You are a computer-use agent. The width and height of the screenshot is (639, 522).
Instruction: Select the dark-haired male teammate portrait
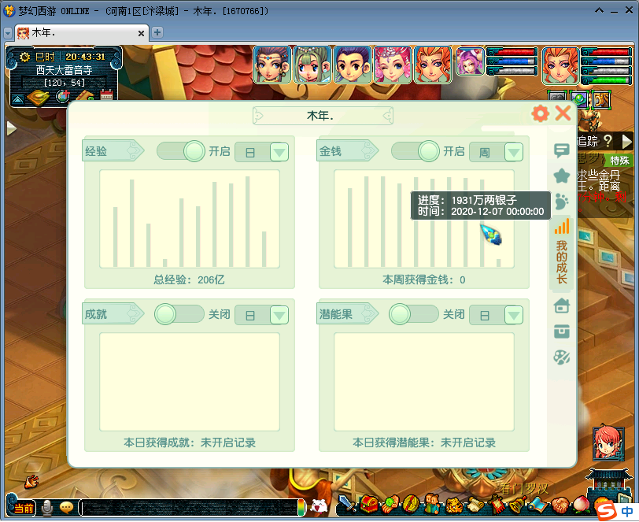(x=353, y=65)
